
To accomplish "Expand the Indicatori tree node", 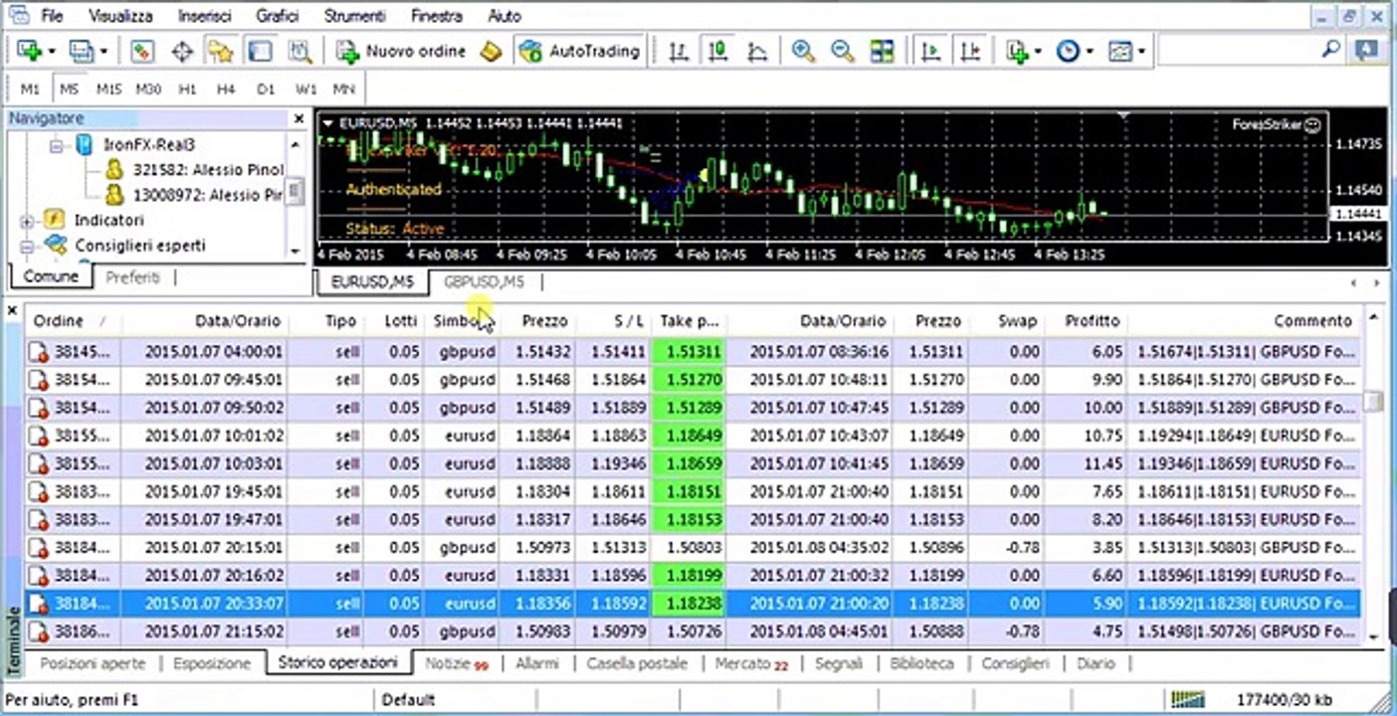I will 27,221.
